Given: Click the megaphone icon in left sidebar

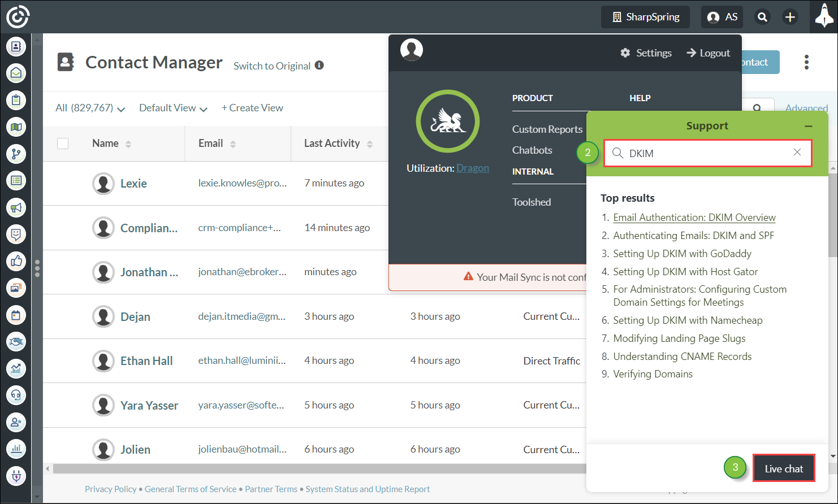Looking at the screenshot, I should (x=16, y=207).
